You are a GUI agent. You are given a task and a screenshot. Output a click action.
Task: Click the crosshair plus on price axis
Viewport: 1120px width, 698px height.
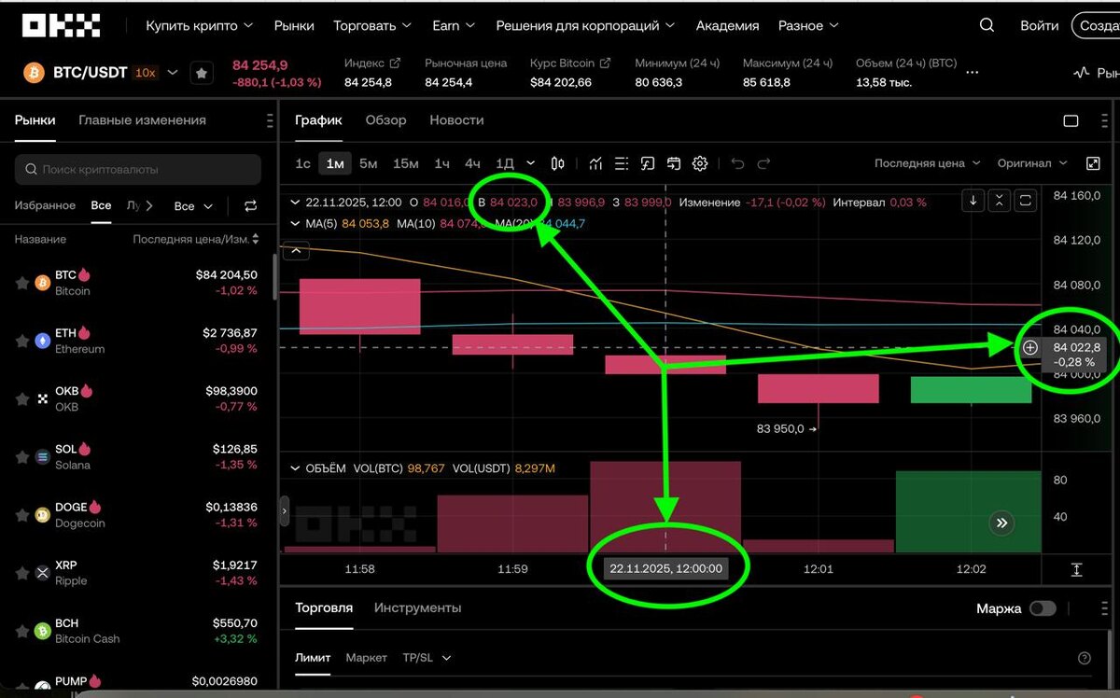pos(1029,347)
